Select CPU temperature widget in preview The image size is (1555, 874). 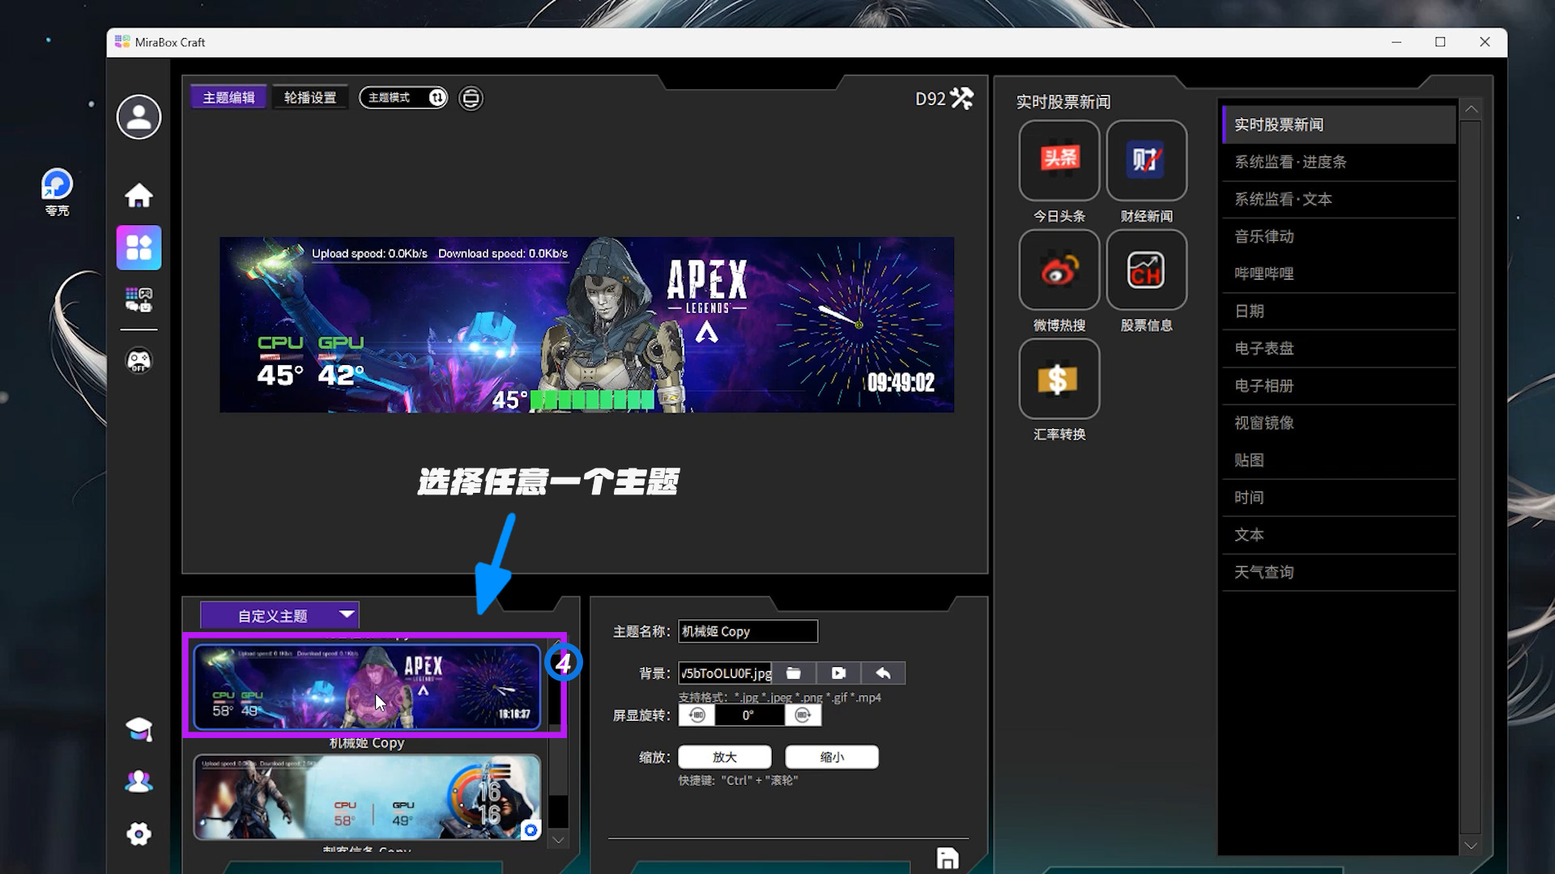tap(280, 362)
